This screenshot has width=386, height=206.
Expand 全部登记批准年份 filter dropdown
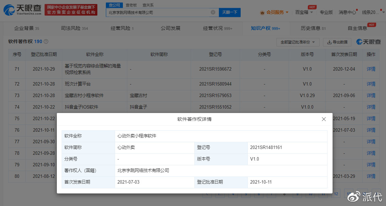tap(297, 42)
